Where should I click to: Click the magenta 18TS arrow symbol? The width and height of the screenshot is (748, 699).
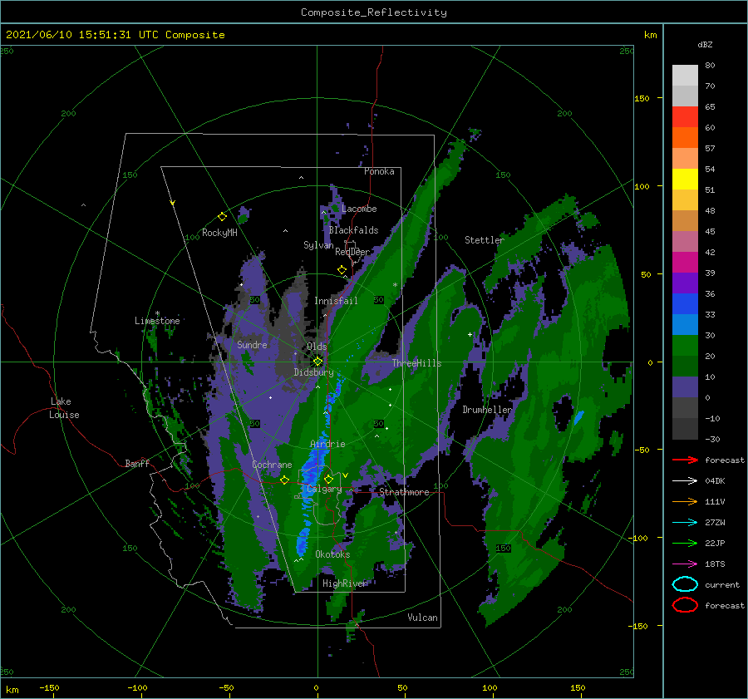tap(685, 564)
